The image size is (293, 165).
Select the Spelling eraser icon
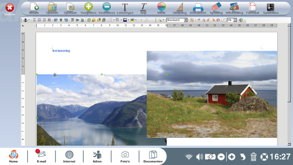(x=216, y=8)
